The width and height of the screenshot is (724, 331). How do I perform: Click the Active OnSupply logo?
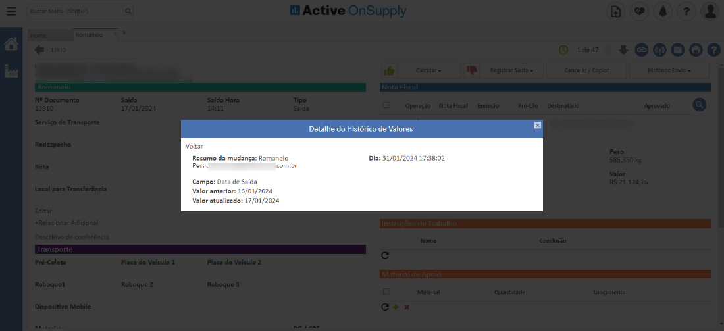point(348,11)
